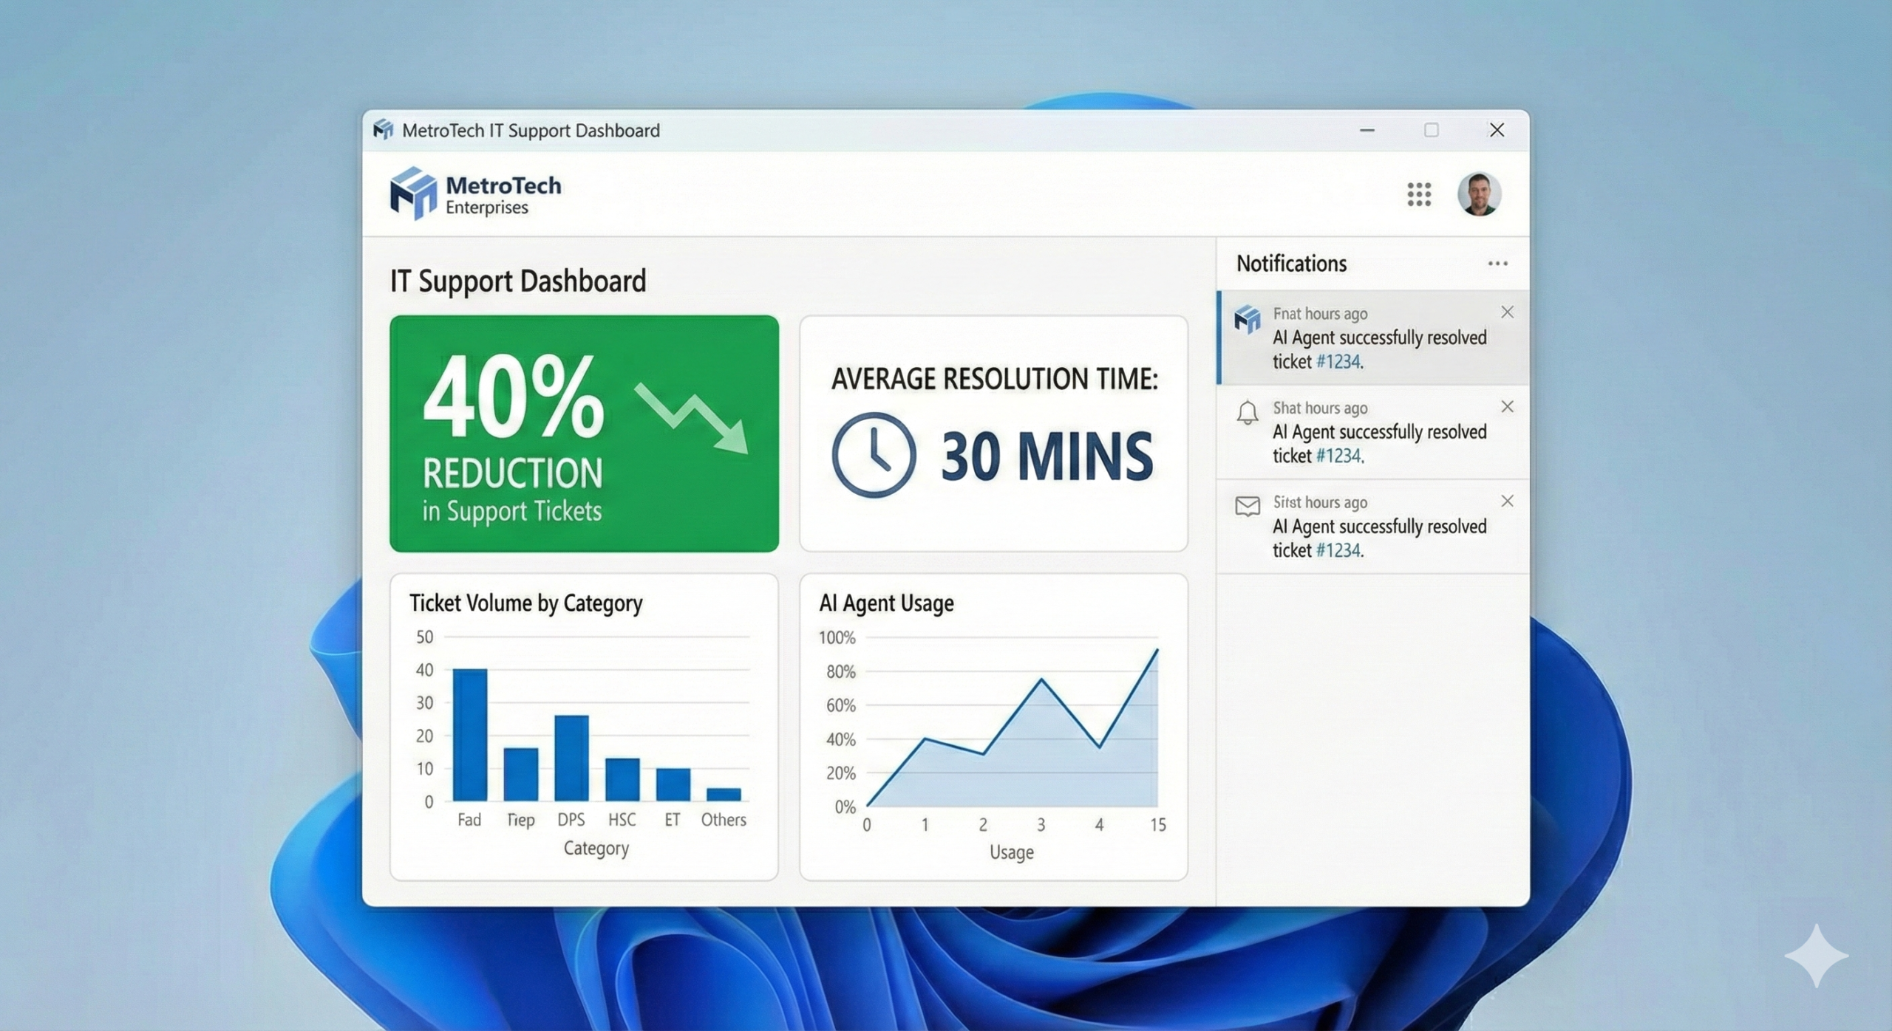Click the bell icon in notifications

pyautogui.click(x=1248, y=412)
